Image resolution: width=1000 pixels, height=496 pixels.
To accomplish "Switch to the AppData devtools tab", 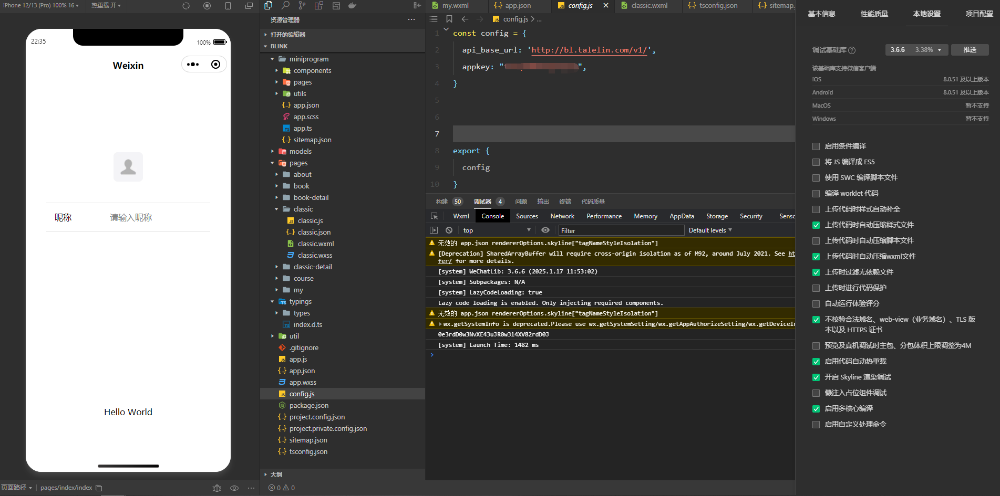I will click(x=682, y=216).
